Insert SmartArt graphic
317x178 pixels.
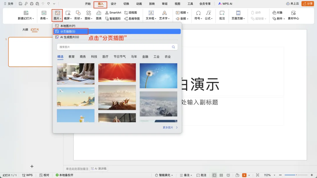[113, 13]
